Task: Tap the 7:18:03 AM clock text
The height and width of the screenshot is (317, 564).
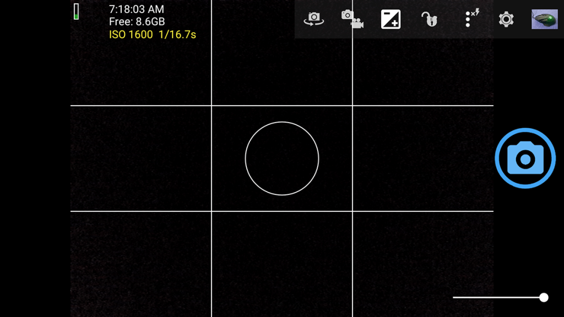Action: coord(136,9)
